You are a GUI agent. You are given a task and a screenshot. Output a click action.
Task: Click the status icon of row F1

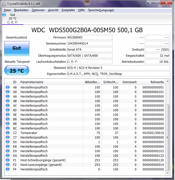(x=8, y=160)
